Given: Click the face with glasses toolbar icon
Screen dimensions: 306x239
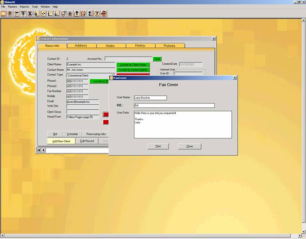Looking at the screenshot, I should pos(104,14).
